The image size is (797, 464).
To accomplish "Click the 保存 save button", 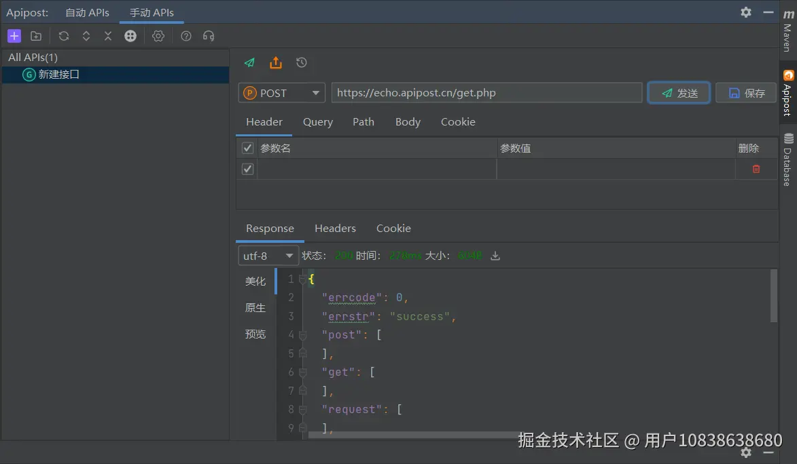I will coord(745,93).
